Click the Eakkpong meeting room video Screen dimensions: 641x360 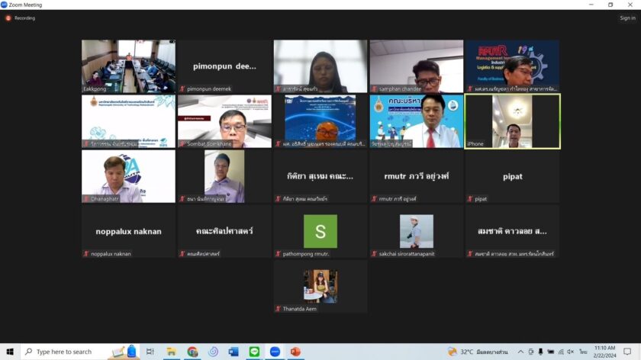(128, 66)
